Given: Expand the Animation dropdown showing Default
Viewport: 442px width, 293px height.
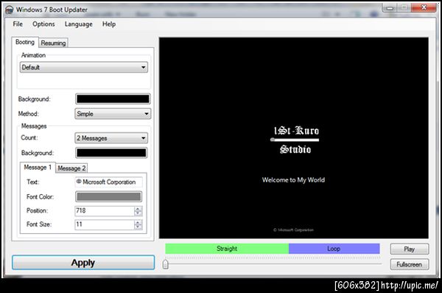Looking at the screenshot, I should 84,67.
